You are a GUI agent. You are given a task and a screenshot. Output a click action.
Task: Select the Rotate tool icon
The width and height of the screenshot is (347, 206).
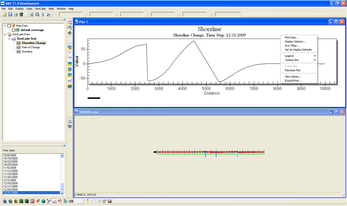[70, 33]
